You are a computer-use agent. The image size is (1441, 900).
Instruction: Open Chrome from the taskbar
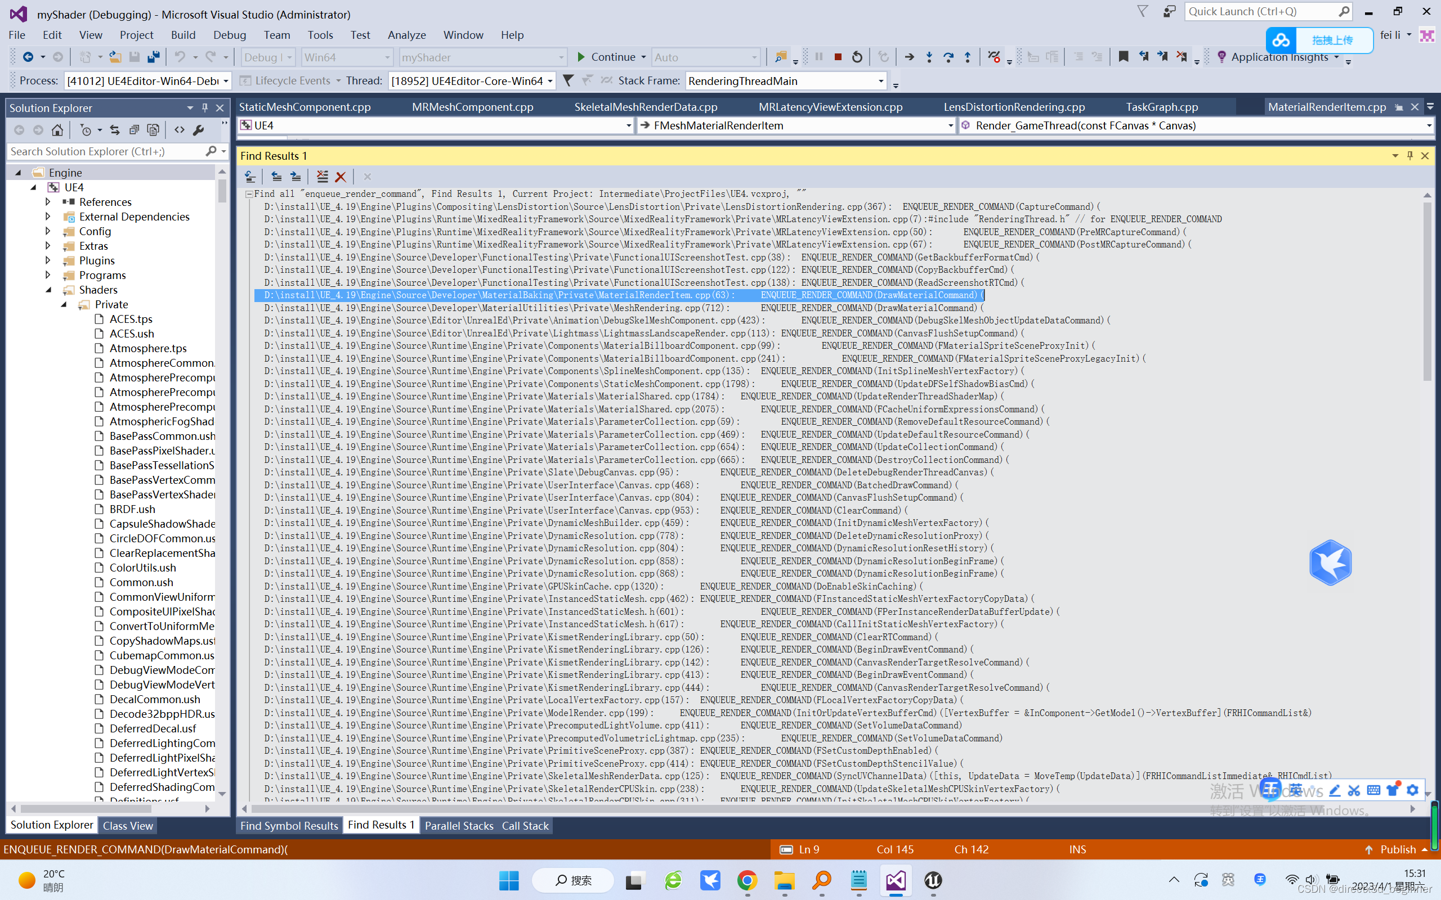coord(748,880)
